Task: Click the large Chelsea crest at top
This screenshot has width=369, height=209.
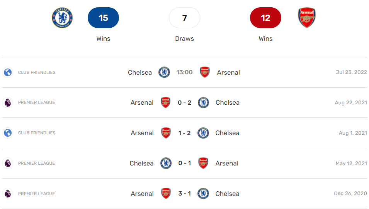Action: pos(62,18)
